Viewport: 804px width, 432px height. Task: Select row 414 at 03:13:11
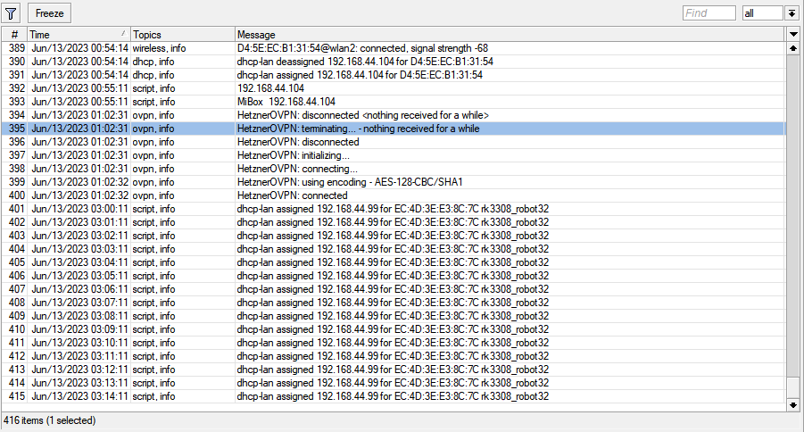[394, 383]
